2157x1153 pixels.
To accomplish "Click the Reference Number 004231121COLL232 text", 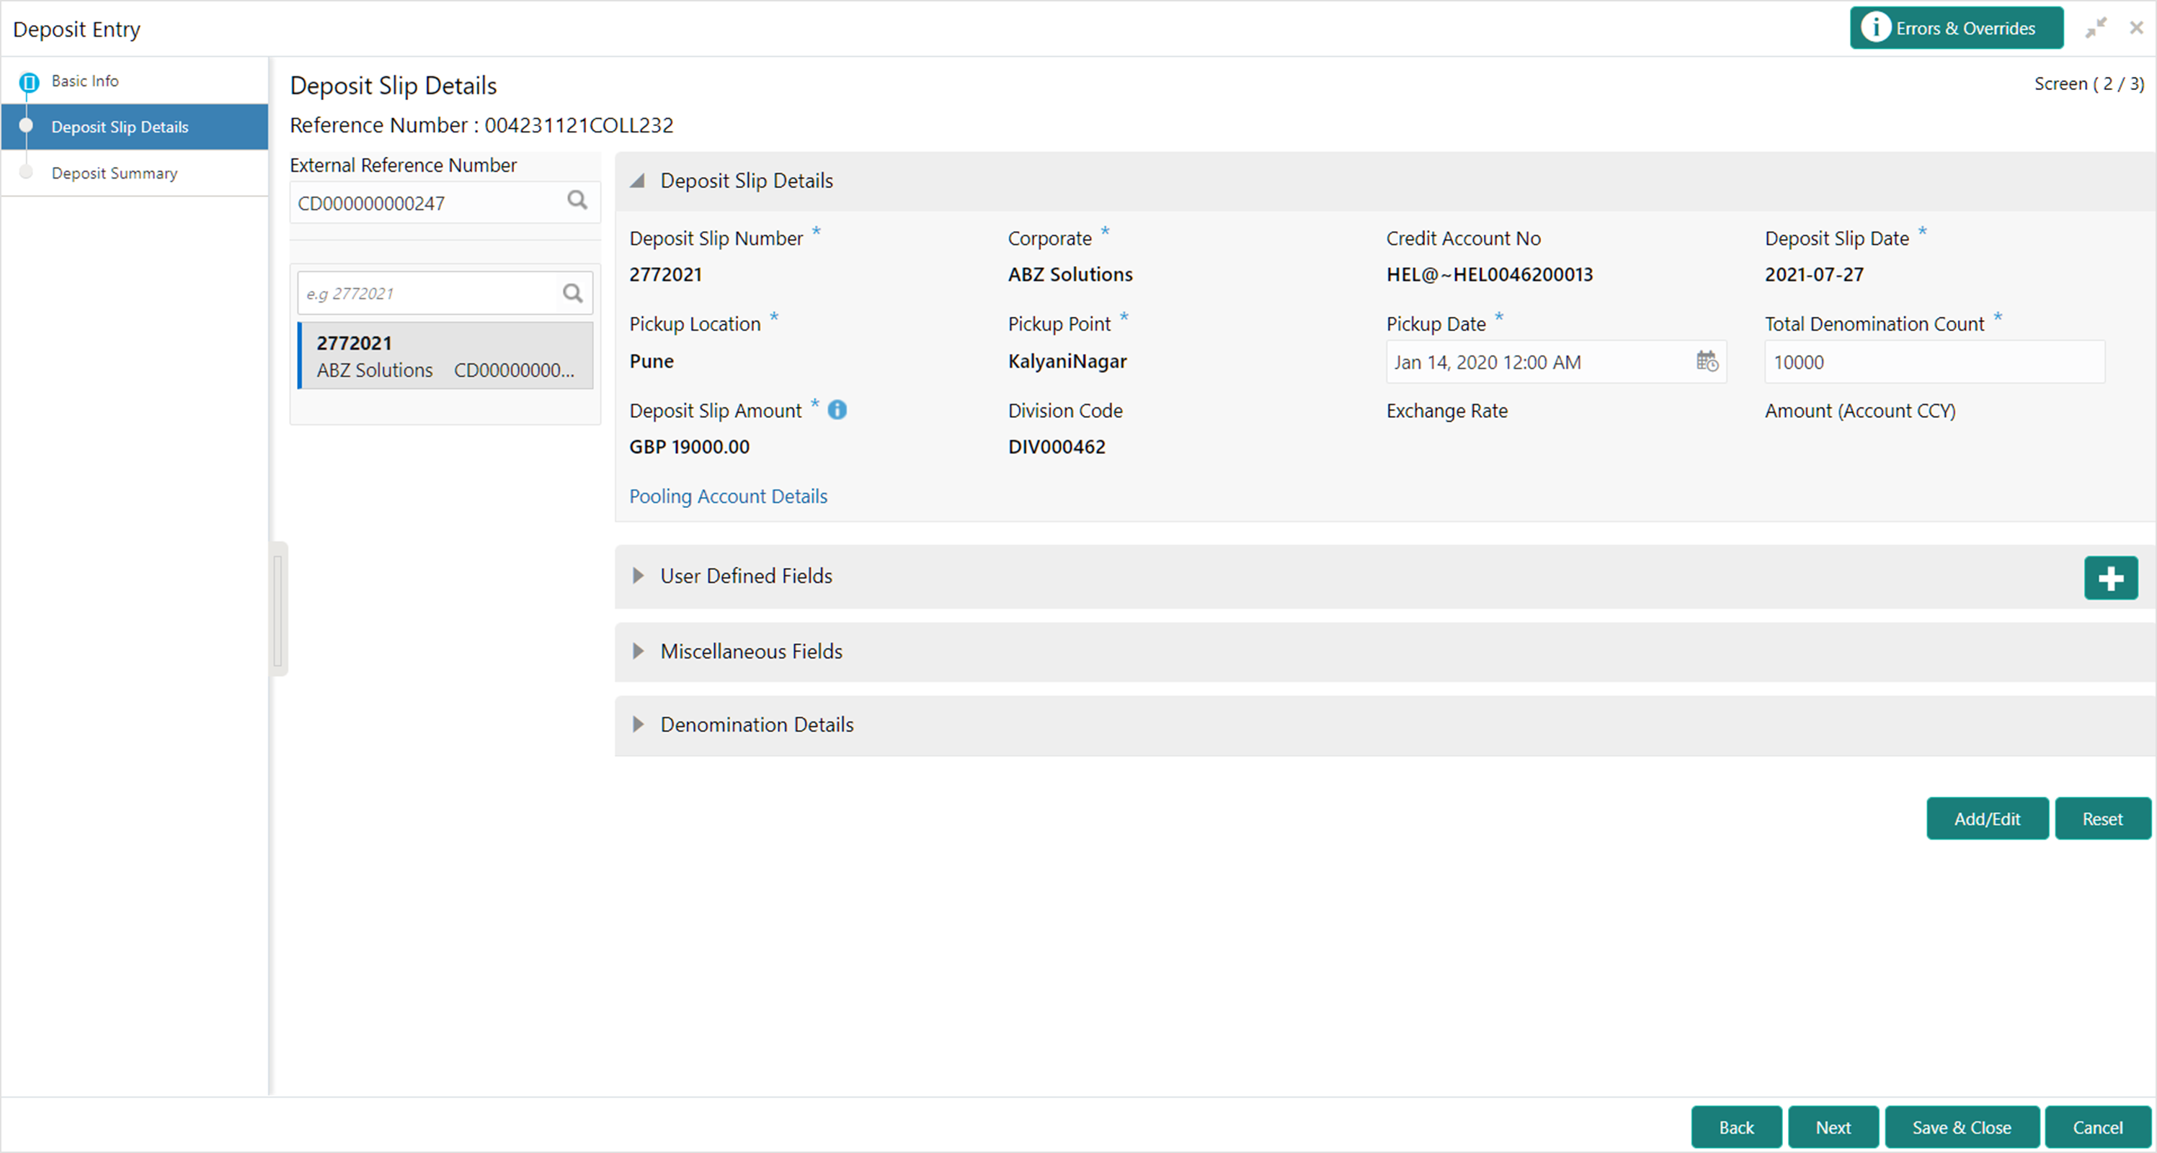I will click(x=481, y=125).
